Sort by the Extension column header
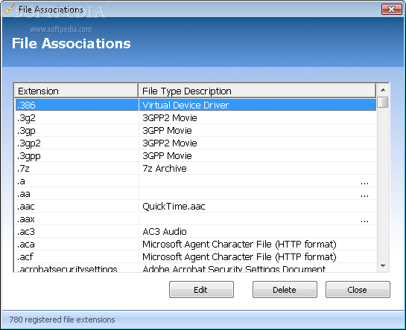The height and width of the screenshot is (330, 406). click(76, 91)
